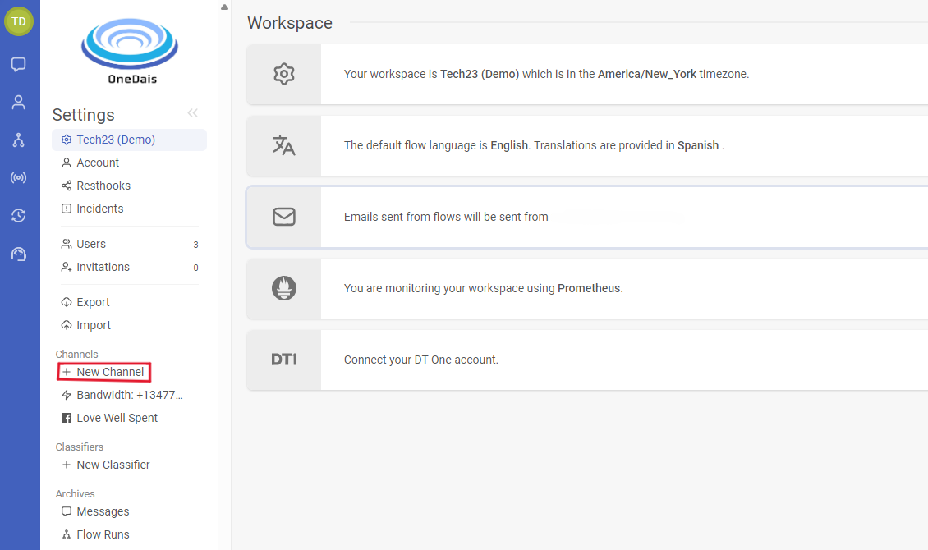Open the Campaigns clock icon in left rail

pos(18,216)
